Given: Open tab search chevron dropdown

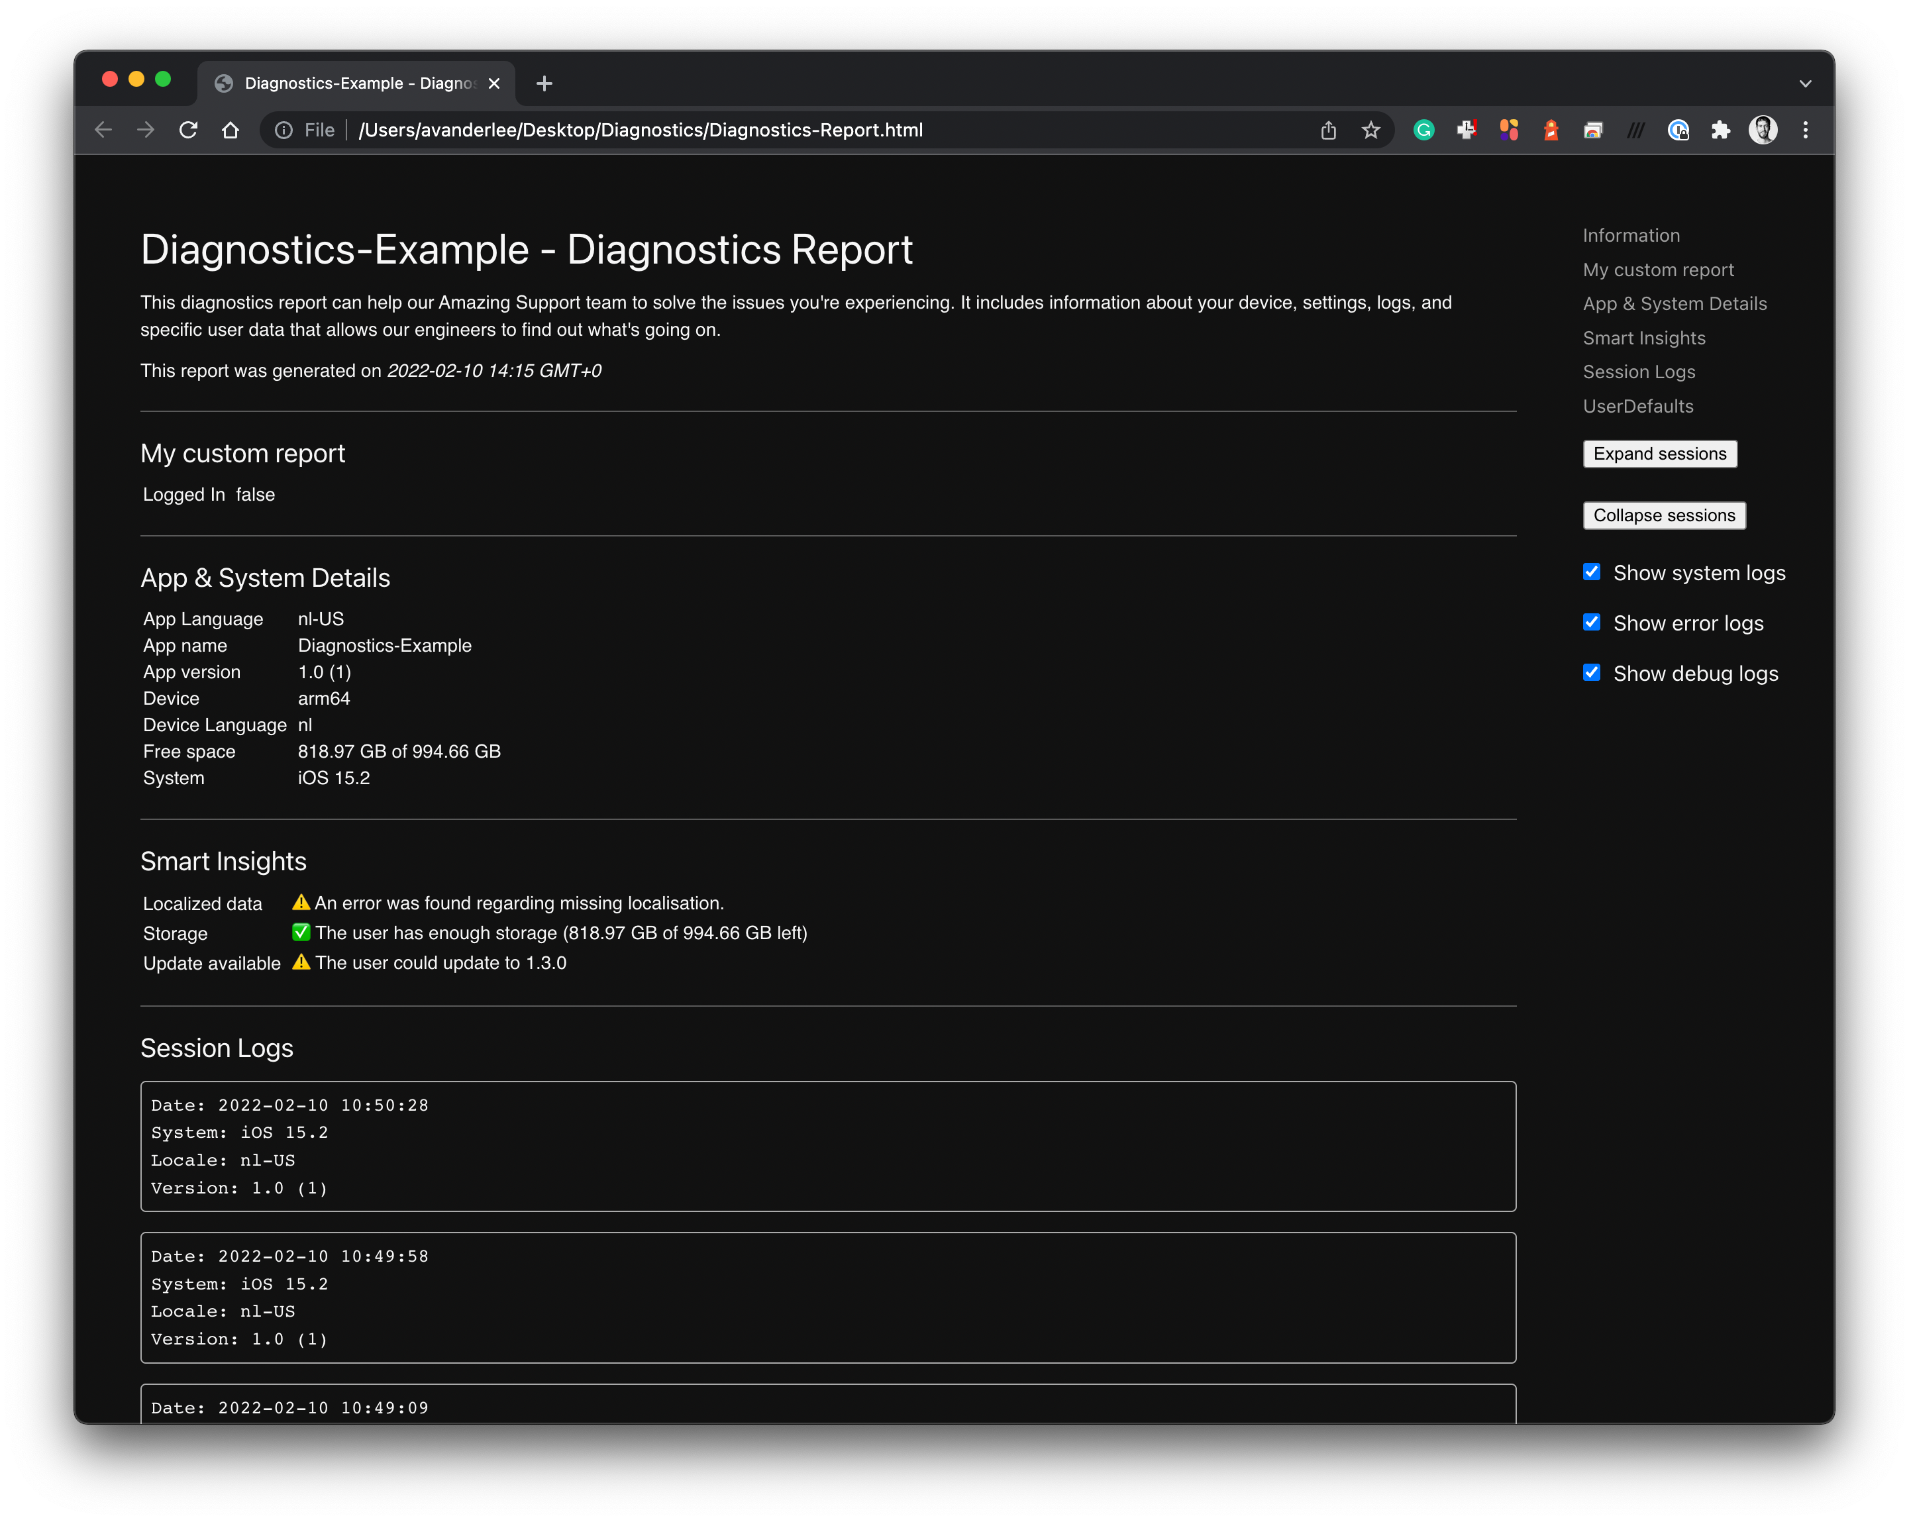Looking at the screenshot, I should (1806, 83).
